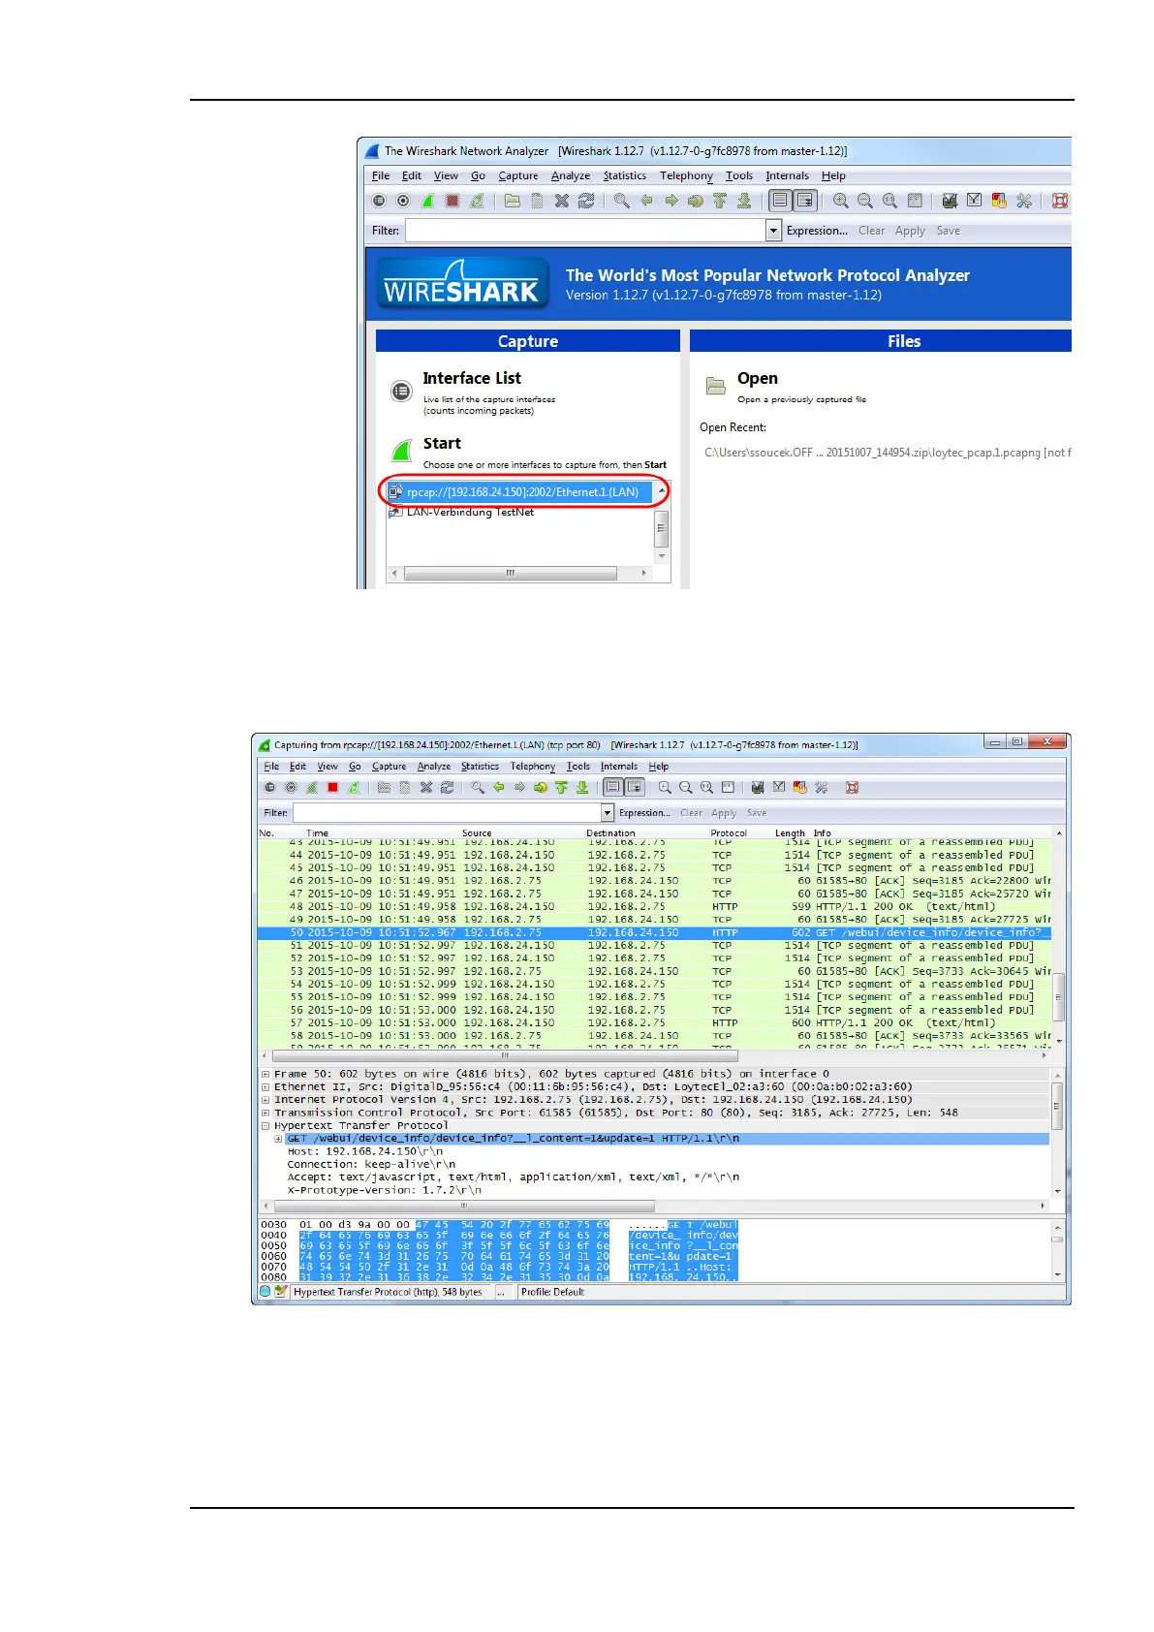The height and width of the screenshot is (1632, 1154).
Task: Expand Transmission Control Protocol node
Action: [x=265, y=1113]
